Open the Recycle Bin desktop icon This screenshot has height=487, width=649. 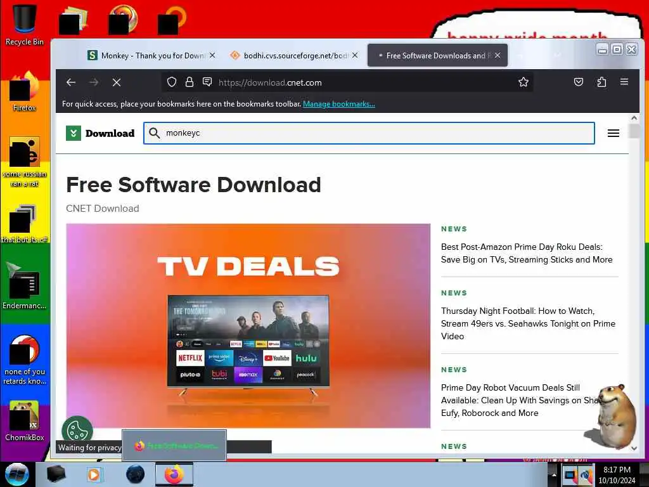click(x=25, y=24)
